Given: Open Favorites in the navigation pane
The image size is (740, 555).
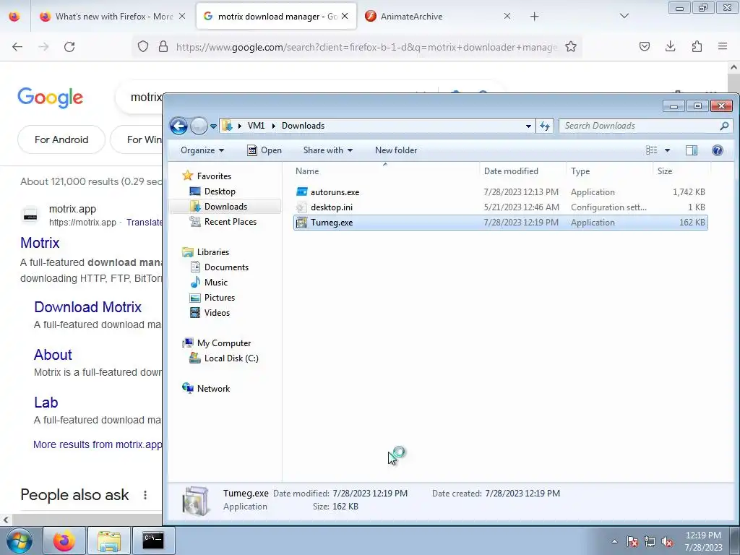Looking at the screenshot, I should click(214, 176).
